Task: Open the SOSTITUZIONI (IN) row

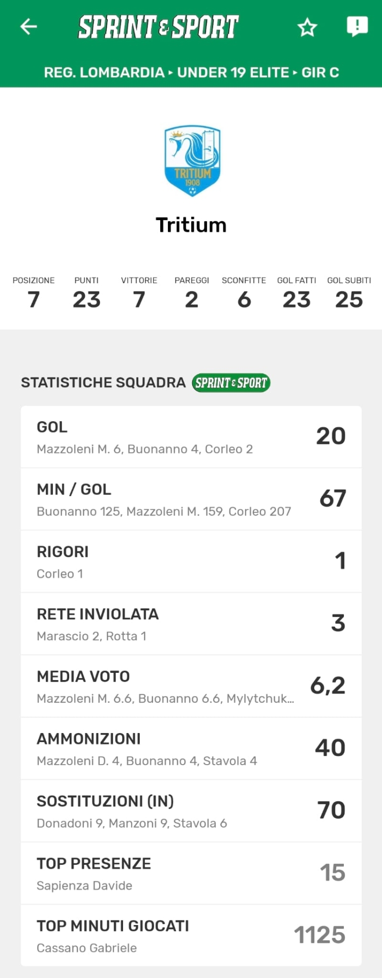Action: (x=191, y=811)
